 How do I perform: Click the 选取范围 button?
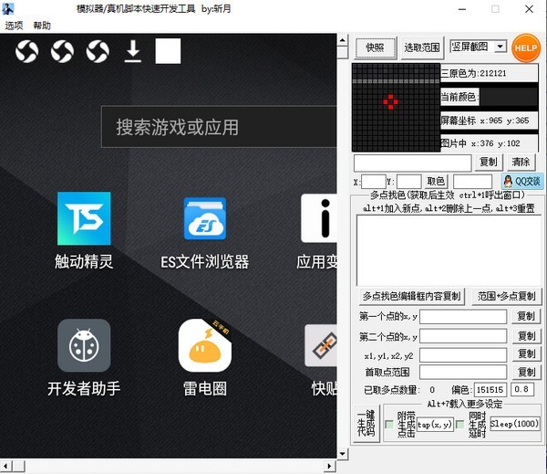tap(422, 47)
